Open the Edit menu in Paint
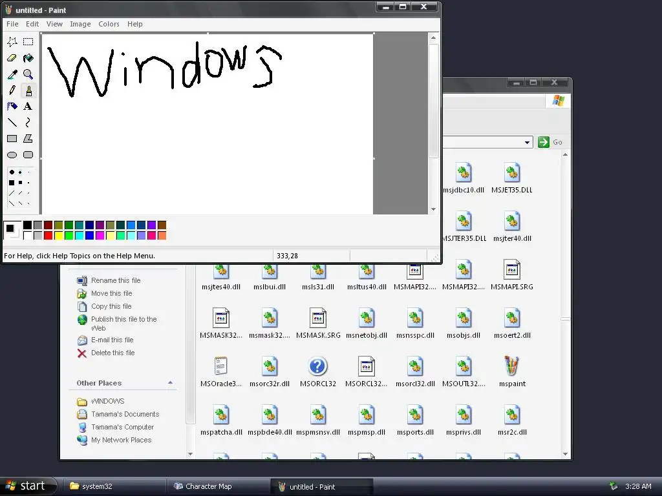The width and height of the screenshot is (662, 496). pos(32,24)
